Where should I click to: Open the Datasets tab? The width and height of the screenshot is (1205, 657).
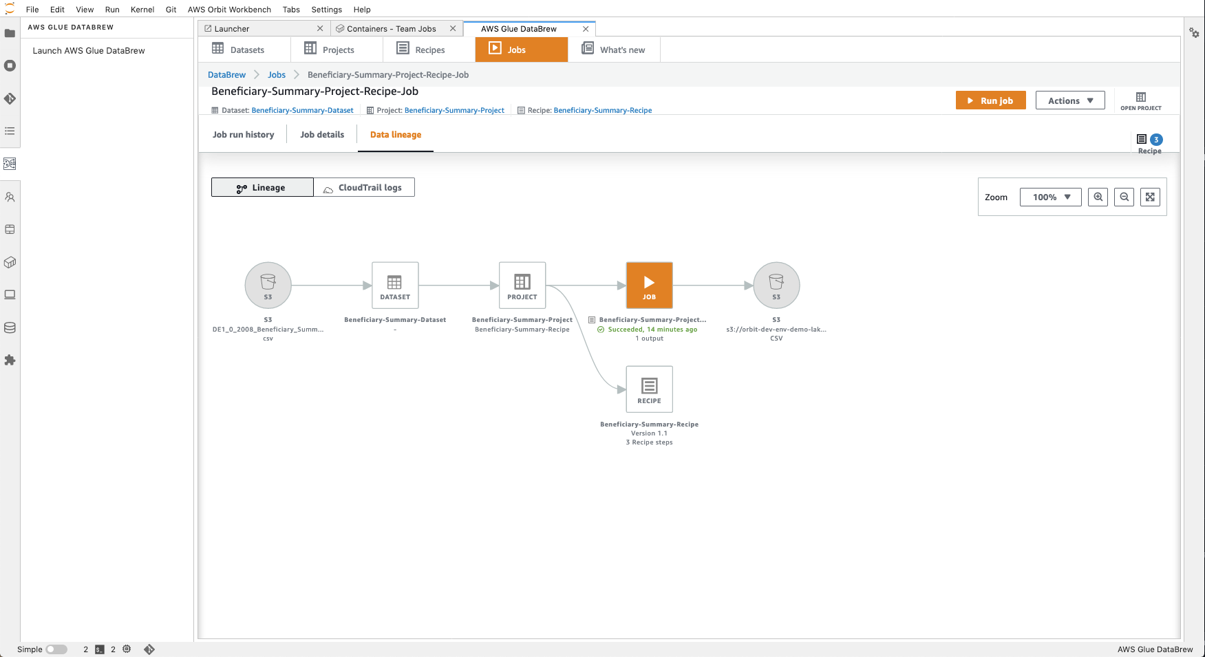244,50
